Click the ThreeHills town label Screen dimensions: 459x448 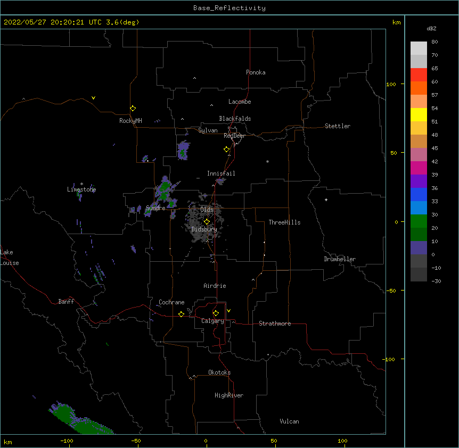coord(284,222)
